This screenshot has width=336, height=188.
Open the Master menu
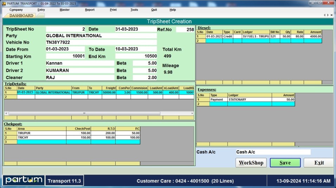coord(65,10)
